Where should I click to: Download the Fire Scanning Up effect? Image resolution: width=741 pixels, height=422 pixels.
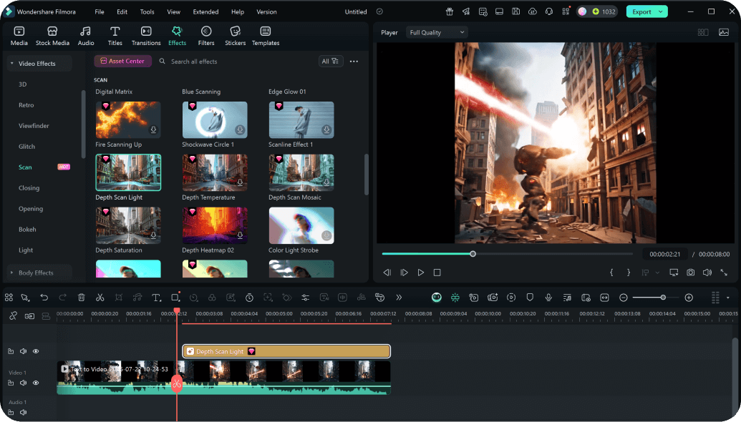tap(154, 129)
